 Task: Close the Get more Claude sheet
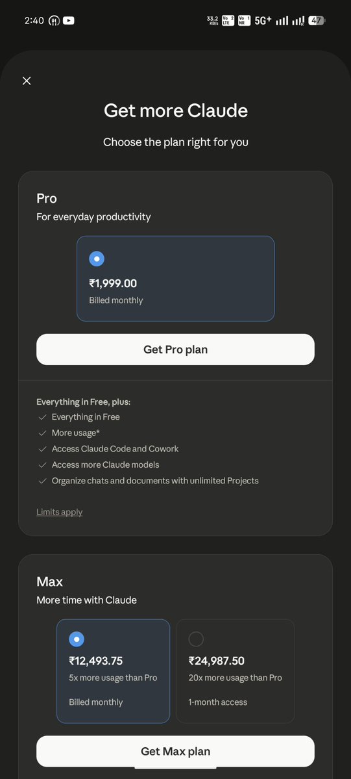tap(27, 81)
